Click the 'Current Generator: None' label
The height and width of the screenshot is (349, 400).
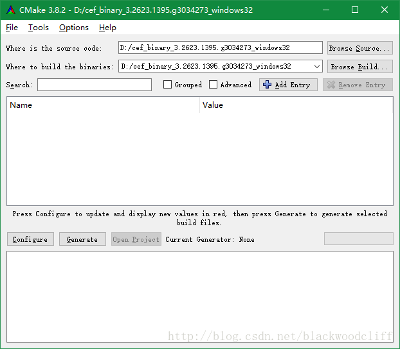[210, 239]
